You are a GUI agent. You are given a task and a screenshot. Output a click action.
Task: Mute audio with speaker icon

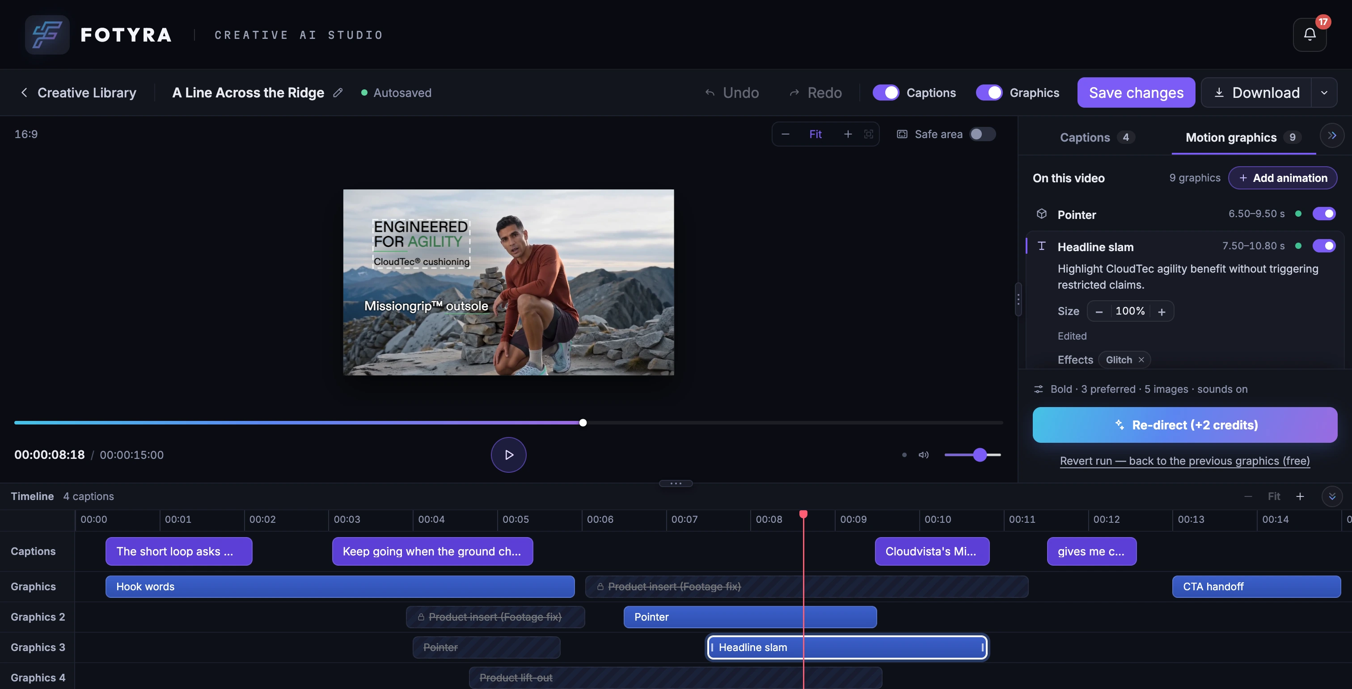(x=923, y=454)
